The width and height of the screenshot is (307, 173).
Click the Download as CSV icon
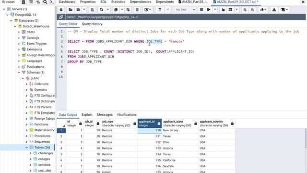click(274, 10)
